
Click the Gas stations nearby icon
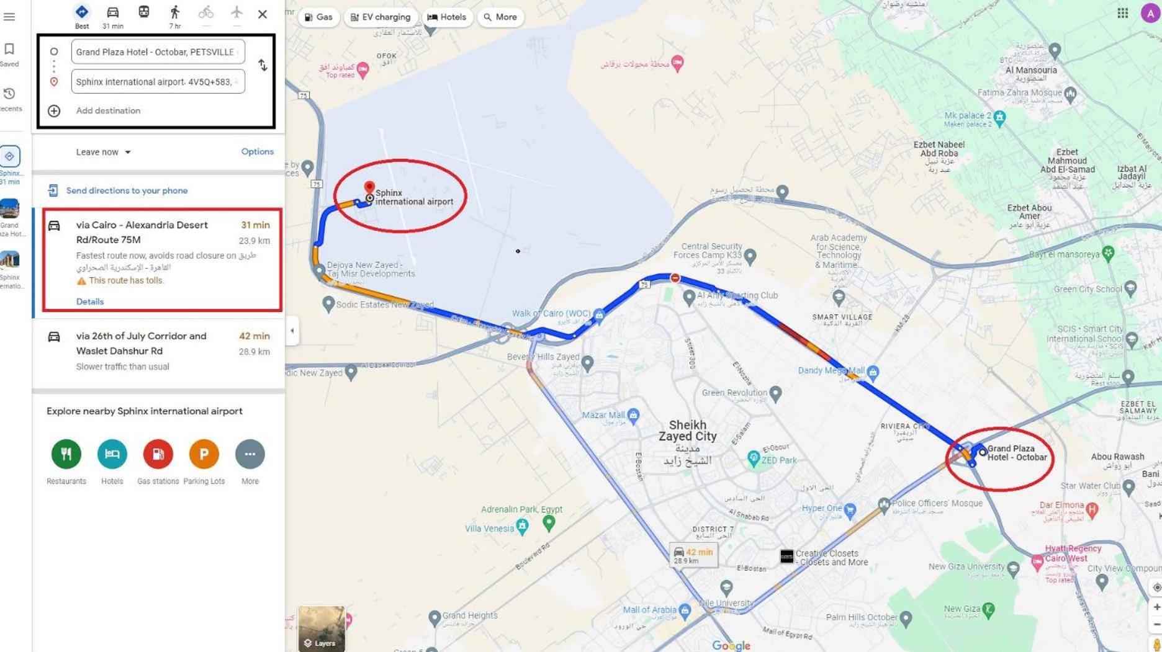point(158,454)
